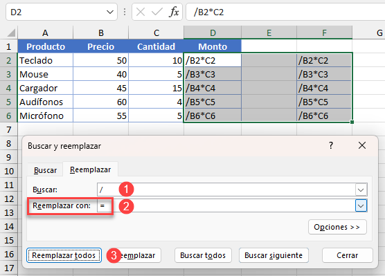This screenshot has height=276, width=385.
Task: Click the Enter checkmark icon in formula bar
Action: coord(157,12)
